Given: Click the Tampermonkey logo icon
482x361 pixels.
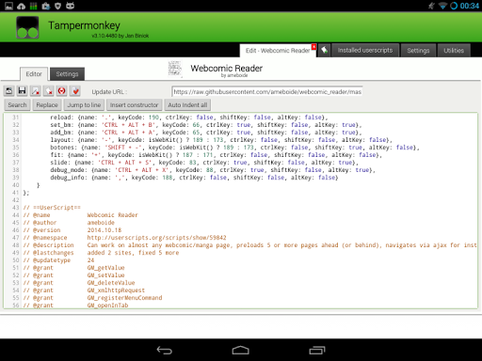Looking at the screenshot, I should 27,27.
